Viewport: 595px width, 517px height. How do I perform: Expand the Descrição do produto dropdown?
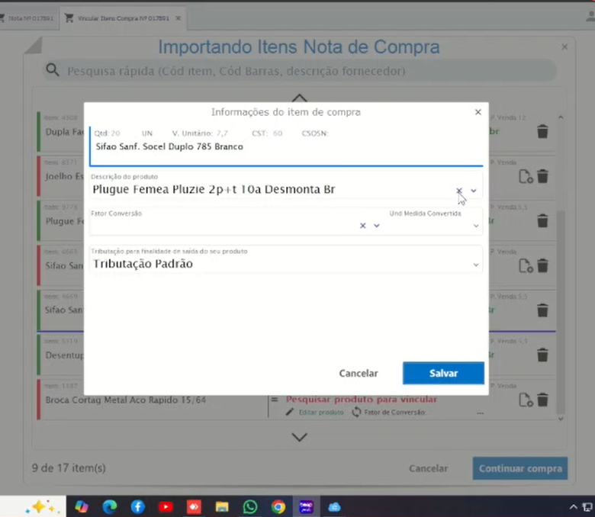(x=474, y=191)
